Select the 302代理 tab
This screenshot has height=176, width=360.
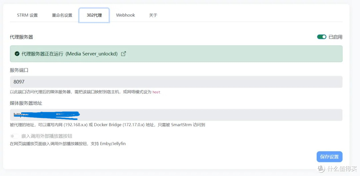point(94,15)
